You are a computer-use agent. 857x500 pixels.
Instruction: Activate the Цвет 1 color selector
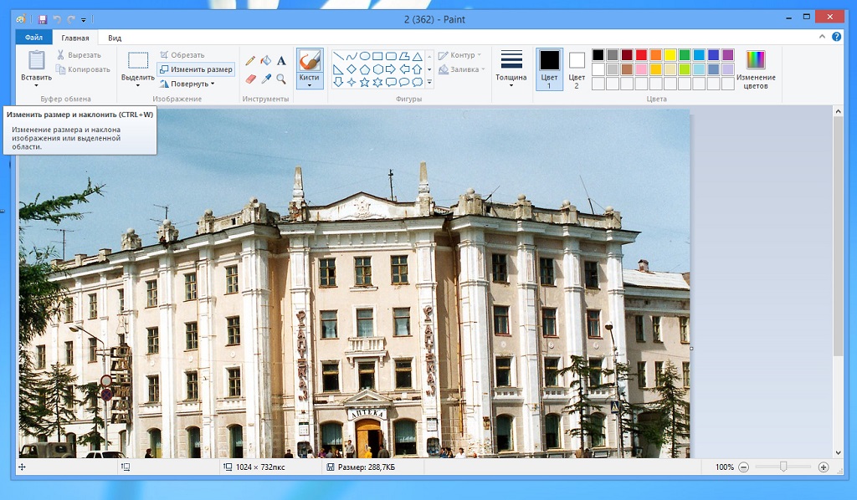click(x=549, y=69)
